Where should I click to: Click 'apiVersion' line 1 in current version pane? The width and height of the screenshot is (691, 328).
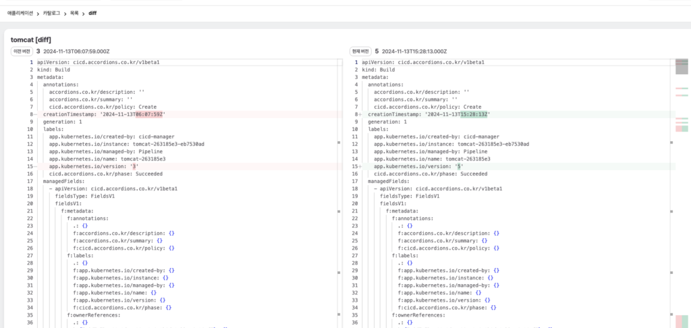(423, 62)
